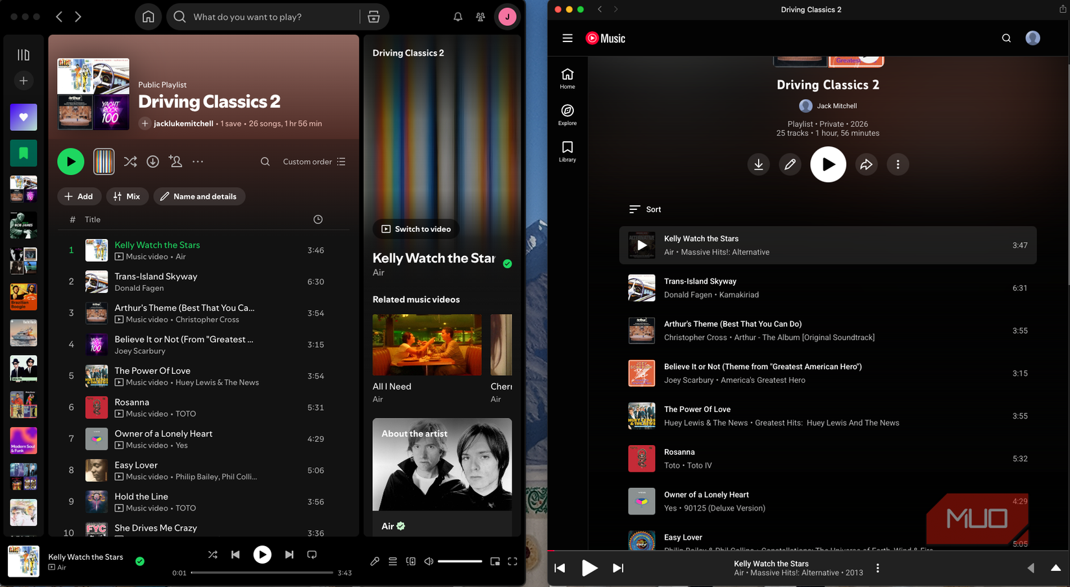Mute Spotify volume speaker icon
Screen dimensions: 1070x587
click(x=429, y=561)
